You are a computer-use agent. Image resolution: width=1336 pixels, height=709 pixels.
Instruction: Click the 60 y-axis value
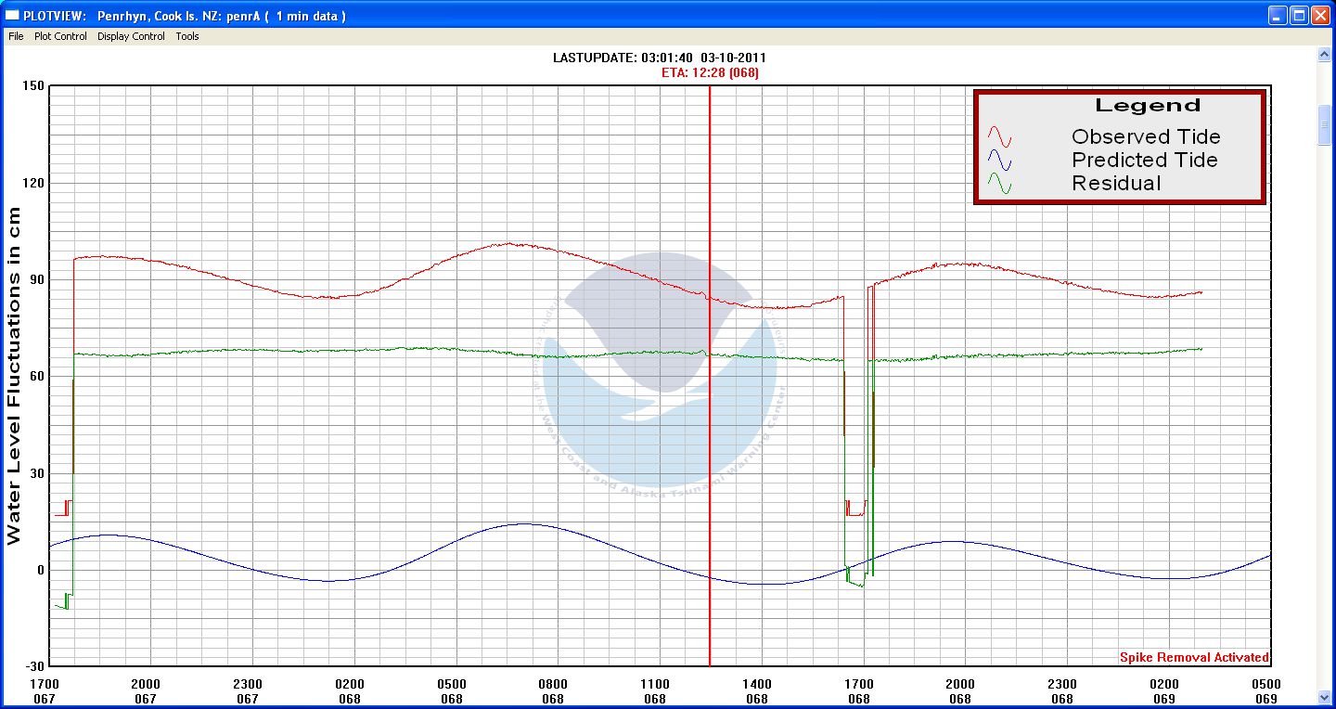click(x=37, y=376)
